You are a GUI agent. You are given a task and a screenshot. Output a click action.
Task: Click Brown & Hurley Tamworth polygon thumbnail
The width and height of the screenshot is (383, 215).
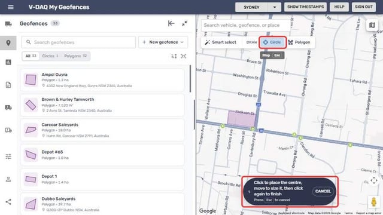click(31, 105)
